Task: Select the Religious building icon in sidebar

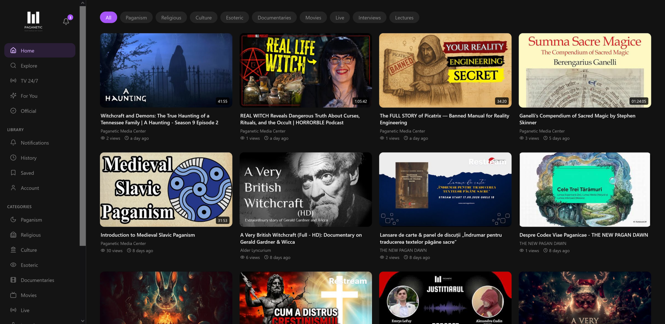Action: click(13, 235)
